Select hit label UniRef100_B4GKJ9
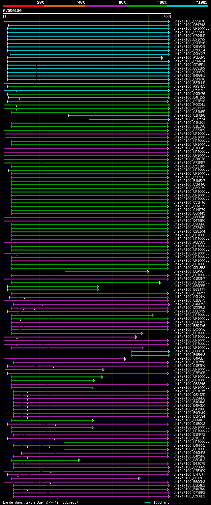Image resolution: width=211 pixels, height=505 pixels. 189,413
